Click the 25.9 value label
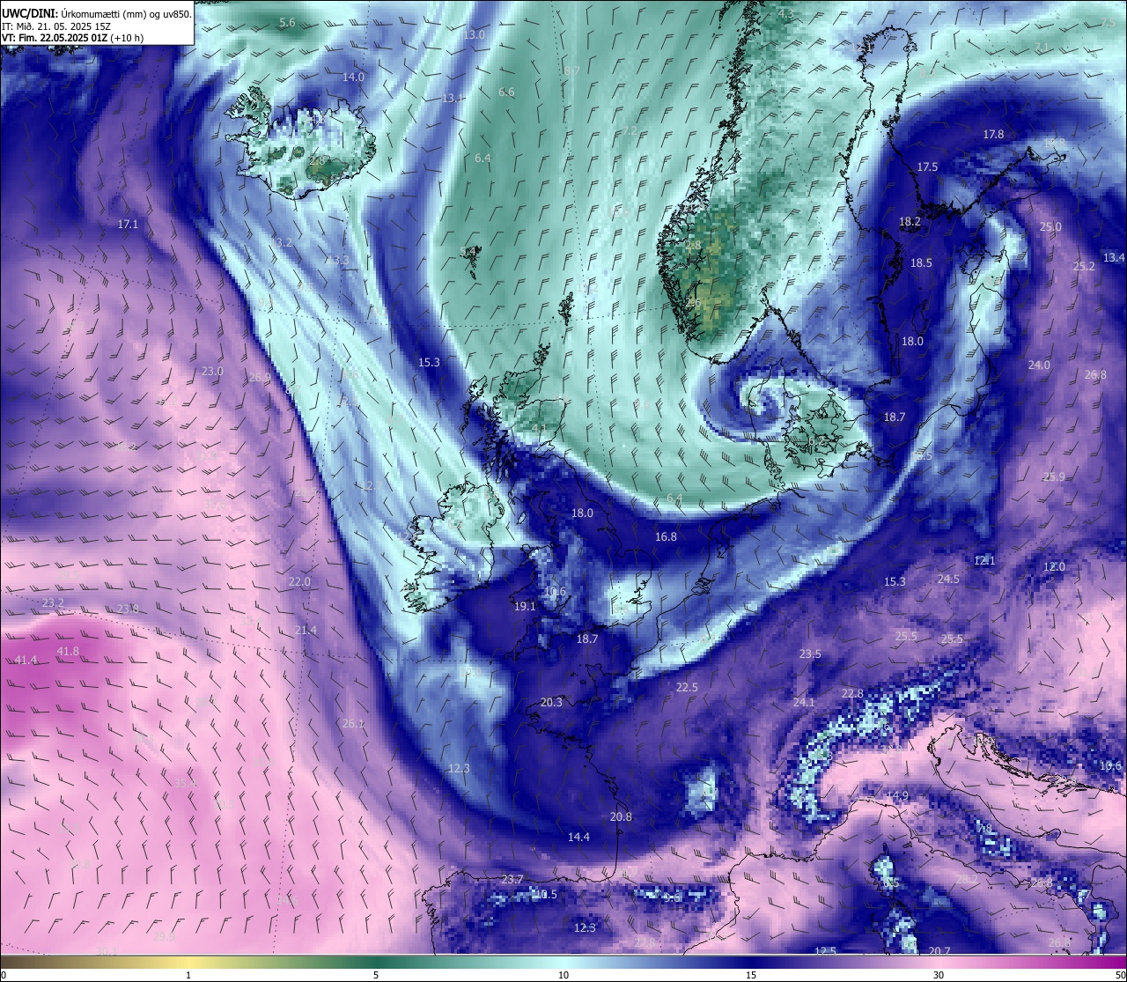 pos(1054,476)
